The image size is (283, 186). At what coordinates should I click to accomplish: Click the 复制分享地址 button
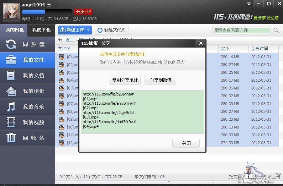click(125, 80)
